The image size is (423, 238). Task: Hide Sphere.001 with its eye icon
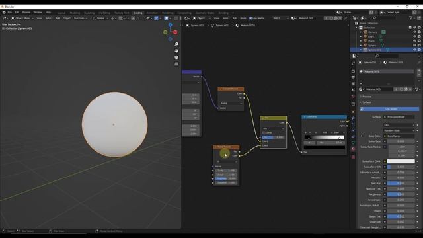tap(414, 50)
